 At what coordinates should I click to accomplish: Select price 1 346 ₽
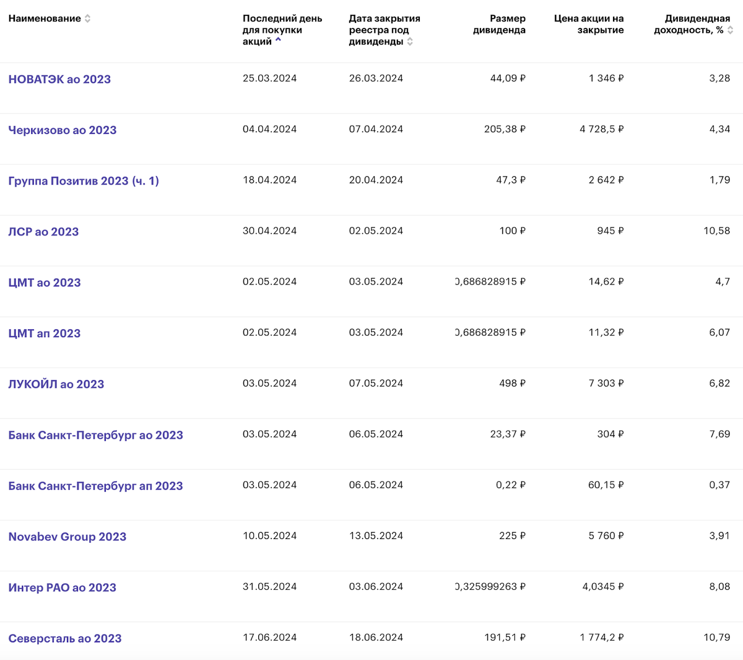[x=606, y=78]
